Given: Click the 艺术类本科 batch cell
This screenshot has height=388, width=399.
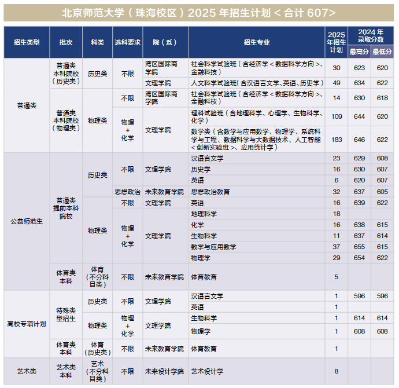Looking at the screenshot, I should (66, 371).
